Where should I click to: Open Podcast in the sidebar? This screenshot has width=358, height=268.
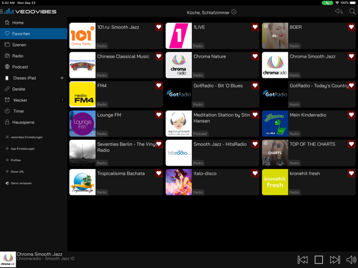34,67
